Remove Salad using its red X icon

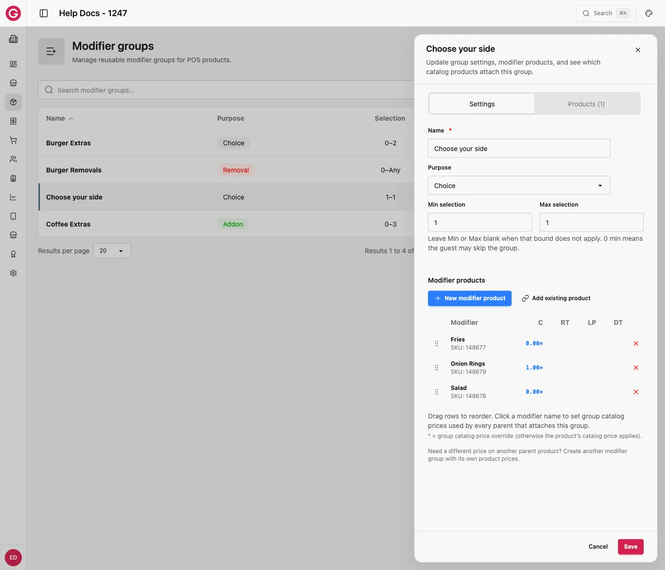point(636,392)
